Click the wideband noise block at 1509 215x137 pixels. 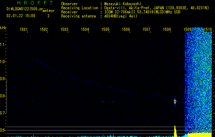coord(198,81)
